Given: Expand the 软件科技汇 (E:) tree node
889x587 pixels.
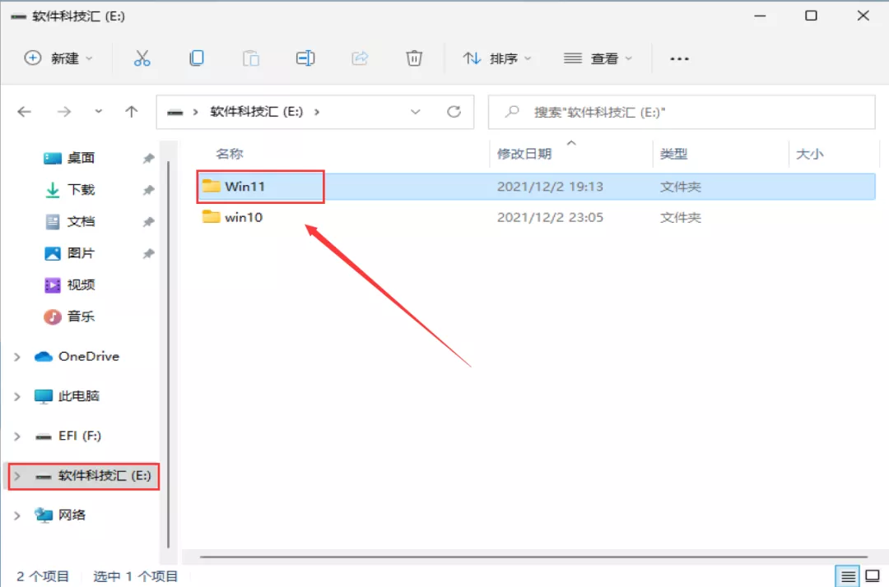Looking at the screenshot, I should pos(17,475).
